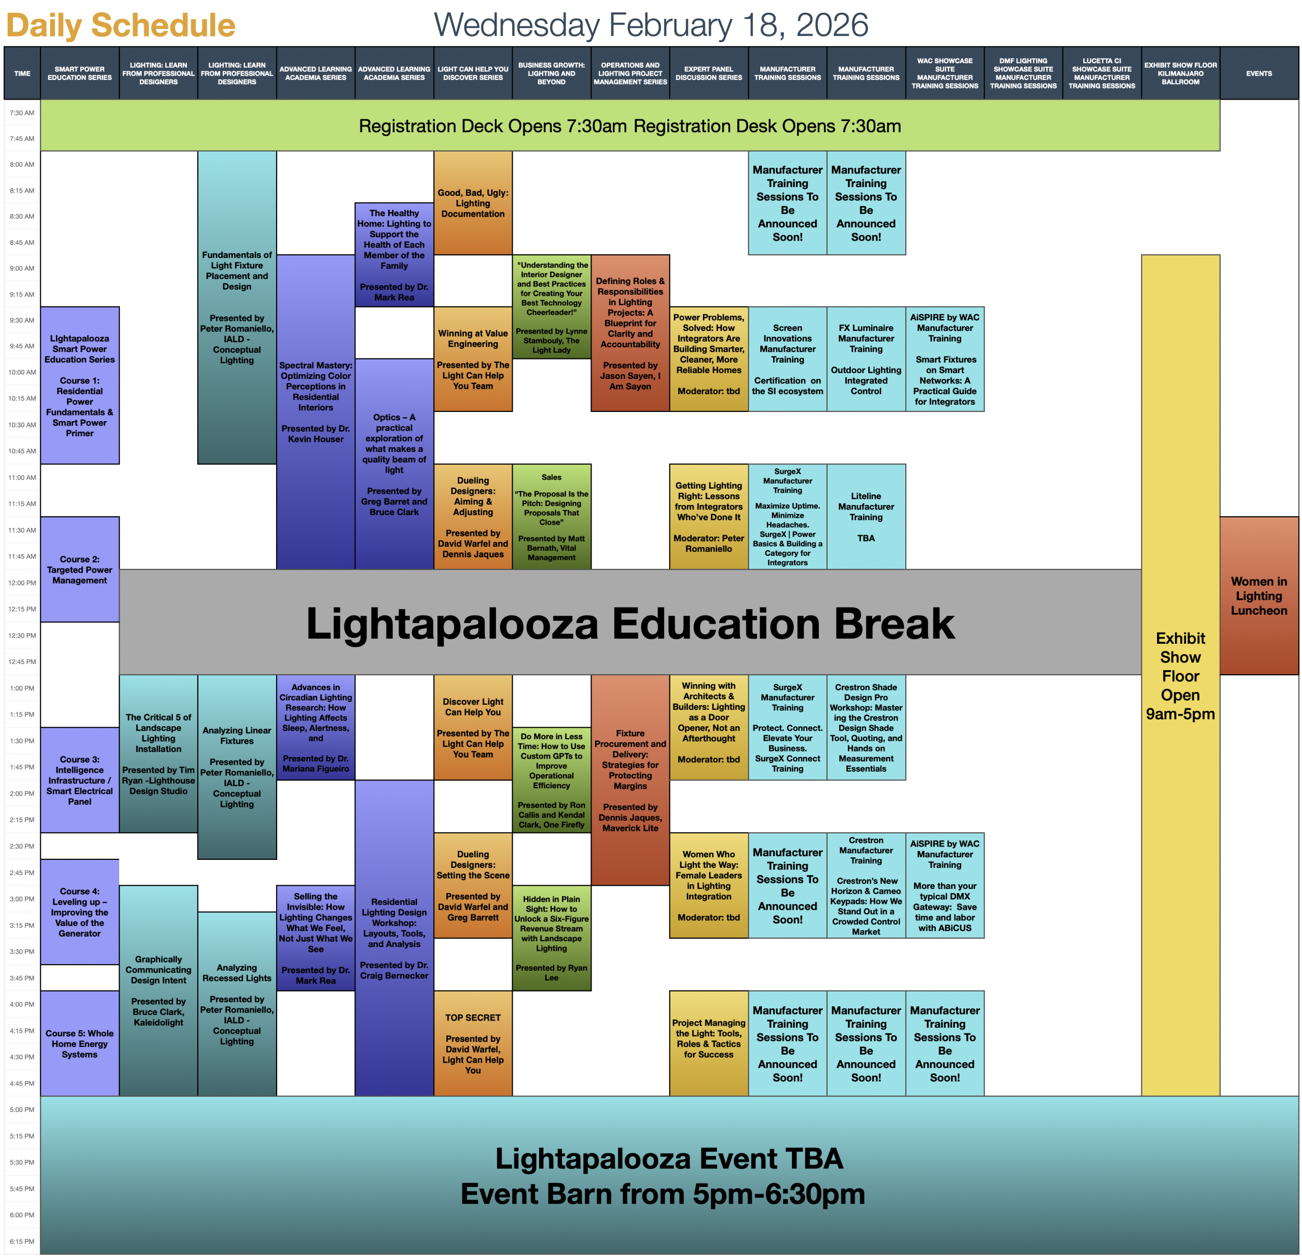The image size is (1302, 1258).
Task: Open the TOP SECRET session block
Action: click(472, 1043)
